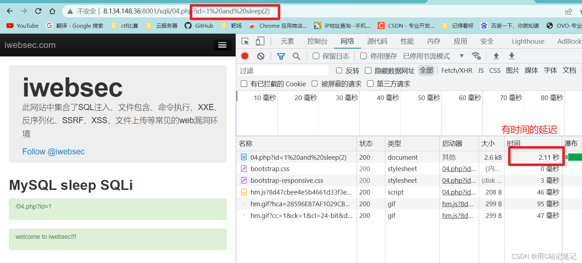This screenshot has width=582, height=263.
Task: Open 靶场 bookmark folder
Action: coord(231,26)
